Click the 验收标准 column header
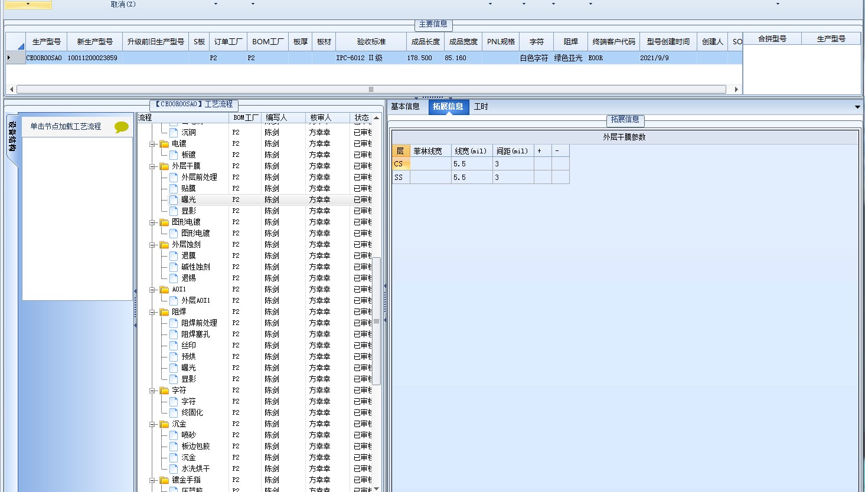The height and width of the screenshot is (492, 865). tap(371, 42)
